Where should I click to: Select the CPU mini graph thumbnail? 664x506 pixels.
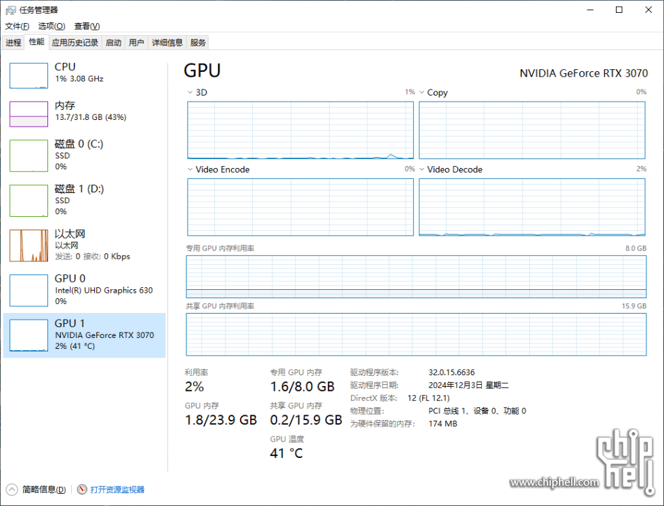28,76
